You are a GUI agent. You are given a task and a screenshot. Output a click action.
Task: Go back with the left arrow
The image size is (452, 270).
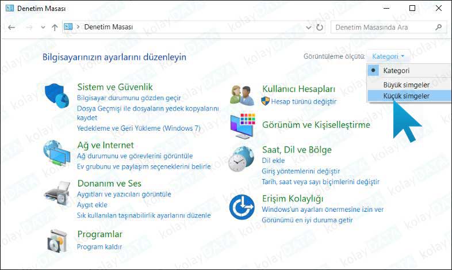click(12, 28)
